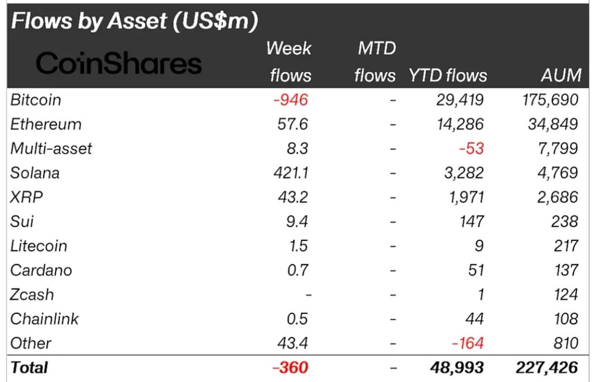This screenshot has height=382, width=601.
Task: Click Multi-asset's -53 YTD flows value
Action: click(x=471, y=148)
